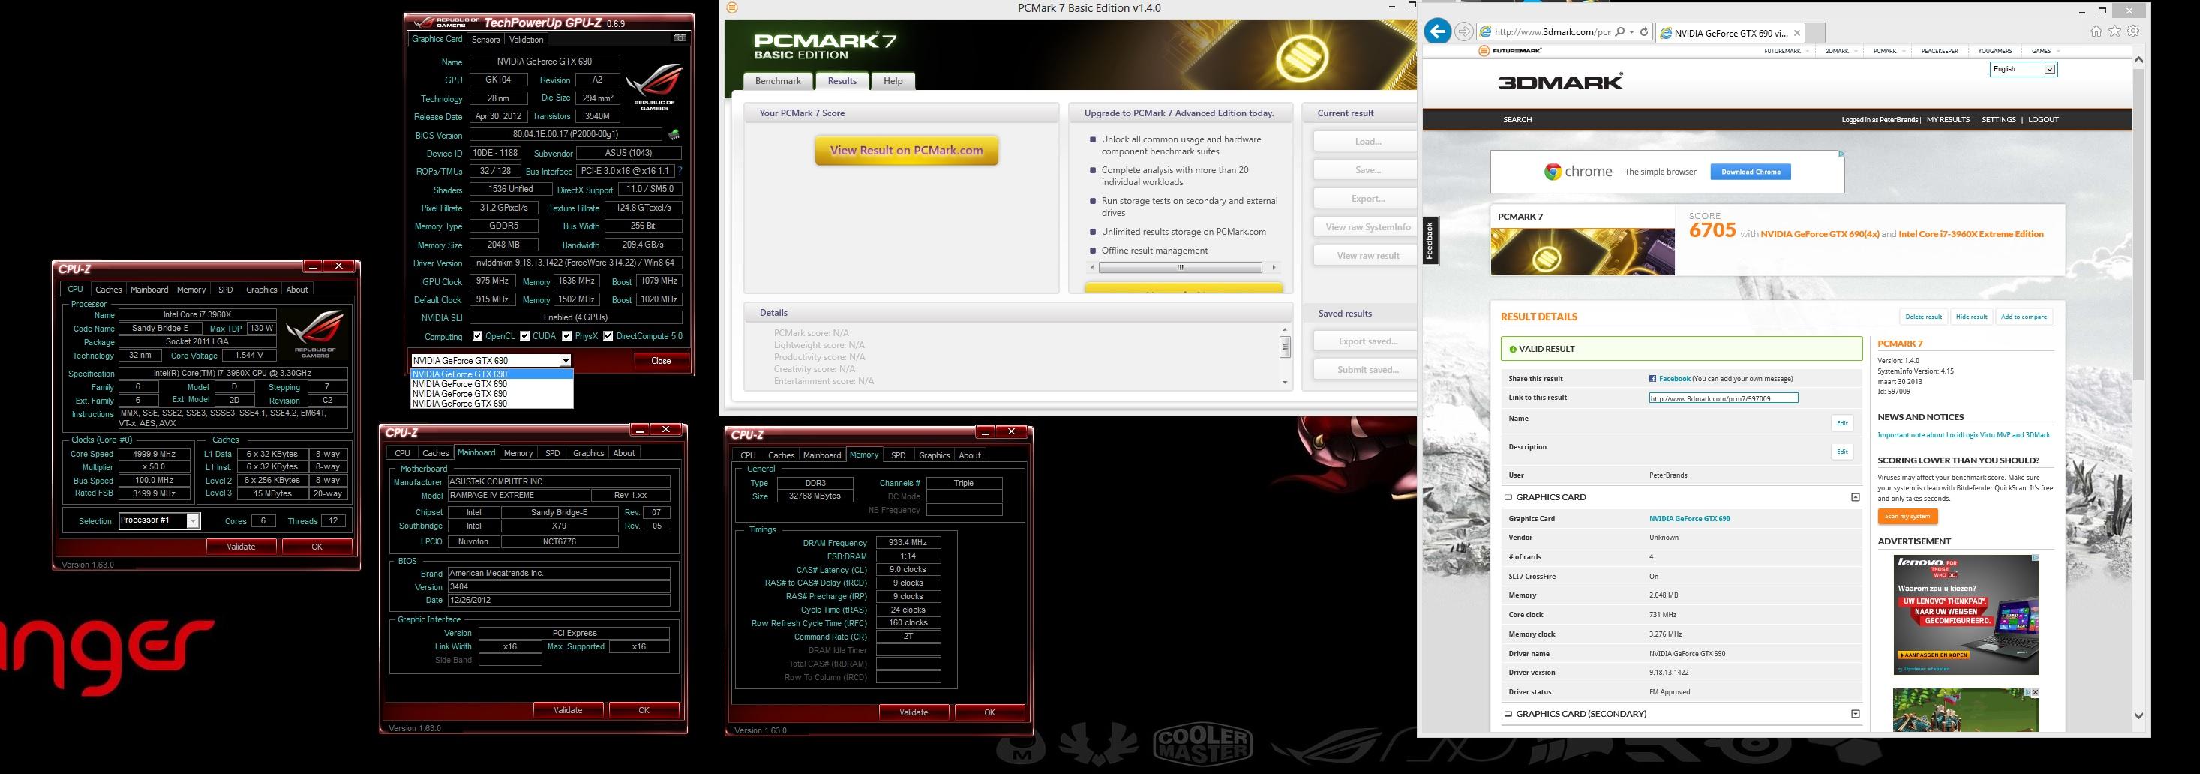This screenshot has width=2200, height=774.
Task: Click the PCMark 7 title bar app icon
Action: (x=732, y=7)
